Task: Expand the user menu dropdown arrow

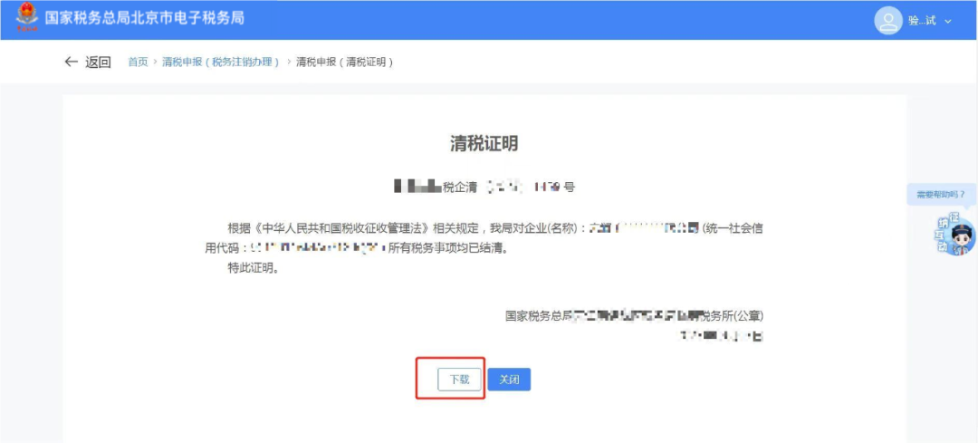Action: [x=948, y=21]
